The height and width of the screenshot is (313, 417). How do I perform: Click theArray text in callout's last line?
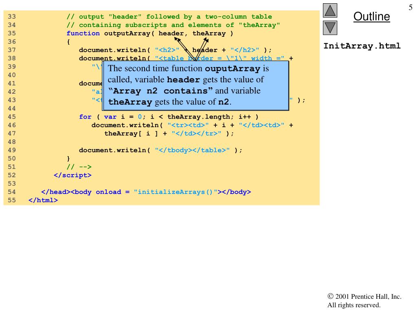[x=130, y=102]
